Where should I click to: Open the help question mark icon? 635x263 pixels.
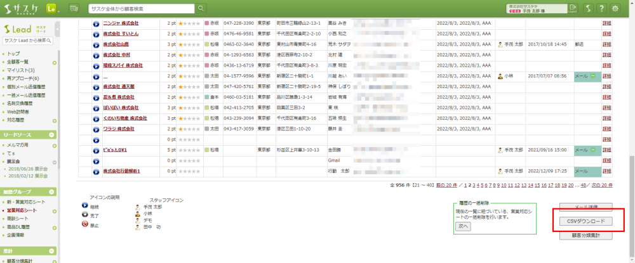pyautogui.click(x=601, y=8)
